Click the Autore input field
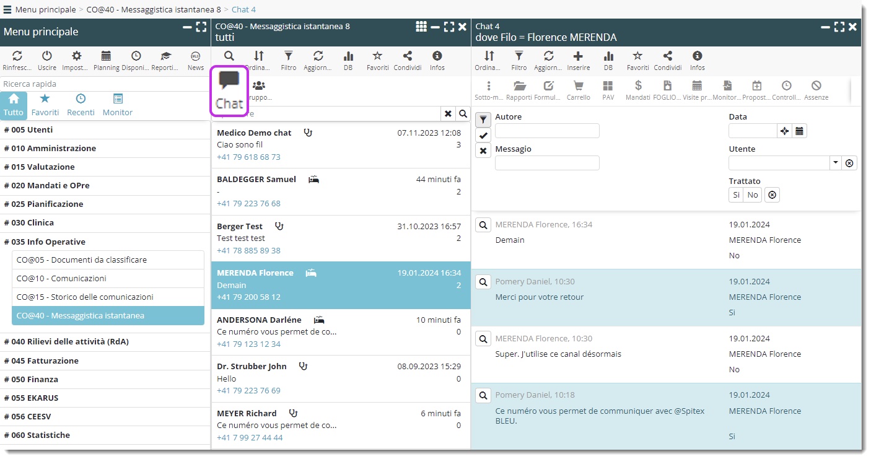 (547, 131)
